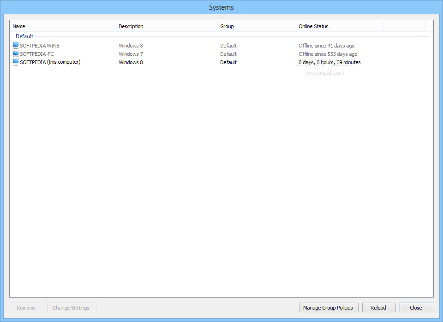The image size is (443, 322).
Task: Collapse the Default group header
Action: [24, 36]
